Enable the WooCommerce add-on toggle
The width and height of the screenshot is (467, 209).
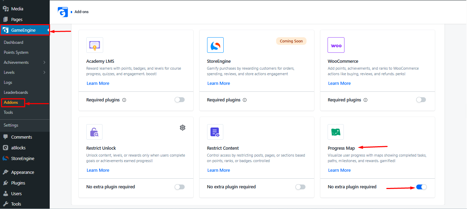click(421, 100)
